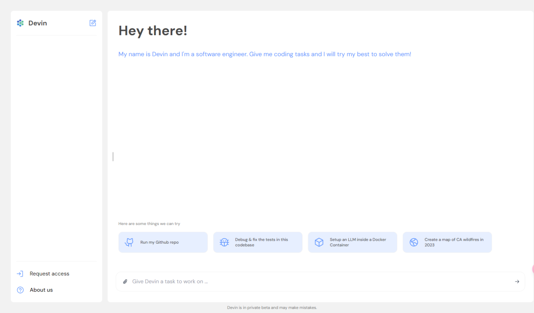This screenshot has height=313, width=534.
Task: Click the sidebar resize handle
Action: point(113,156)
